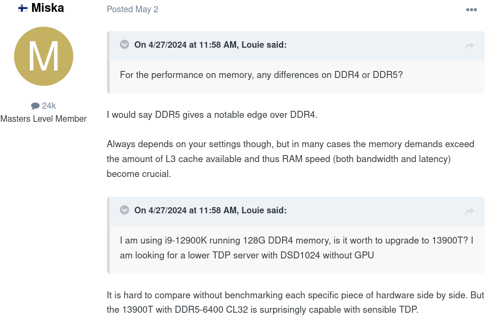Click the quoted i9-12900K upgrade question text
The image size is (489, 318).
297,247
